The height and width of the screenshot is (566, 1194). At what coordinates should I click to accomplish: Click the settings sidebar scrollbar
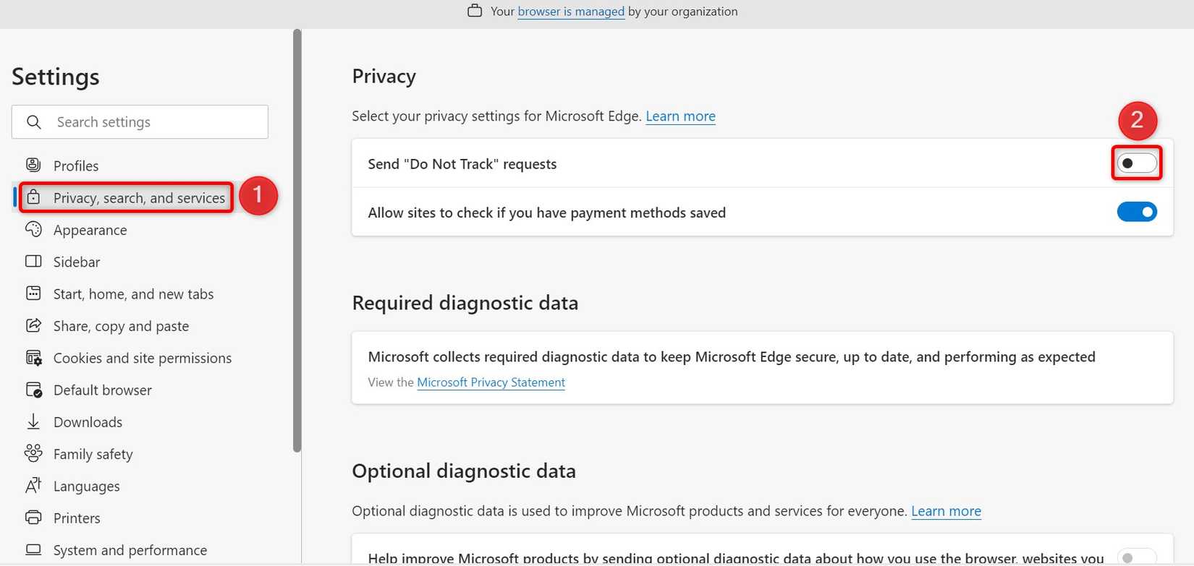pyautogui.click(x=297, y=241)
